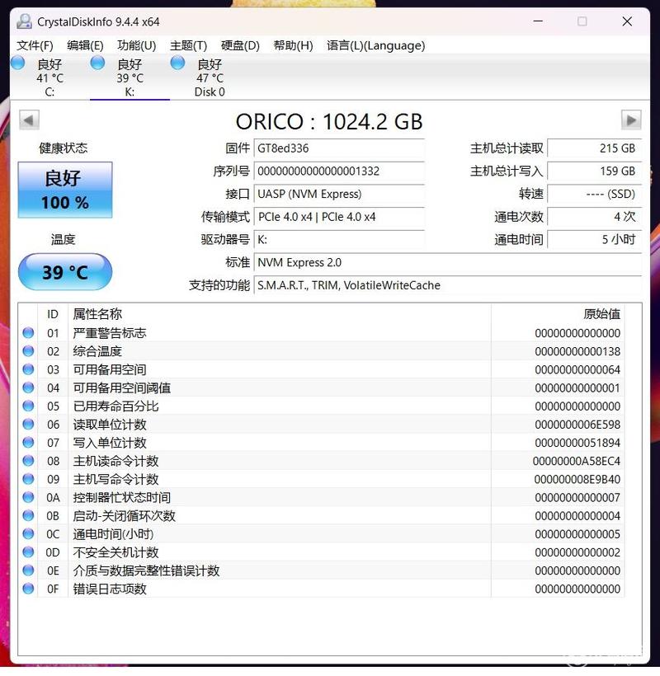Switch to the C: drive tab

tap(49, 78)
